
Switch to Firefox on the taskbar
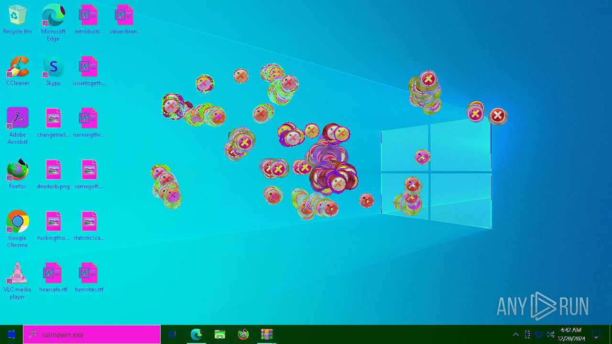coord(243,334)
